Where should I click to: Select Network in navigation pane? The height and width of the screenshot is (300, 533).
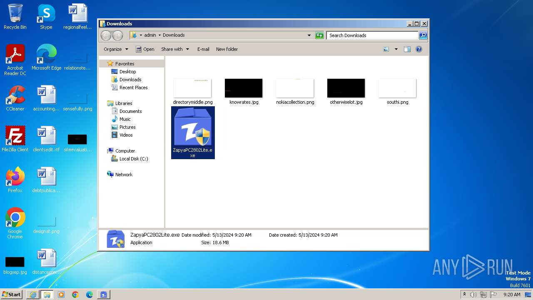click(124, 175)
